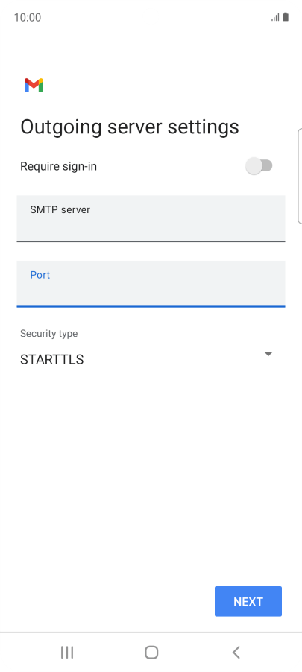Click the Gmail logo icon
The image size is (302, 672).
point(34,85)
